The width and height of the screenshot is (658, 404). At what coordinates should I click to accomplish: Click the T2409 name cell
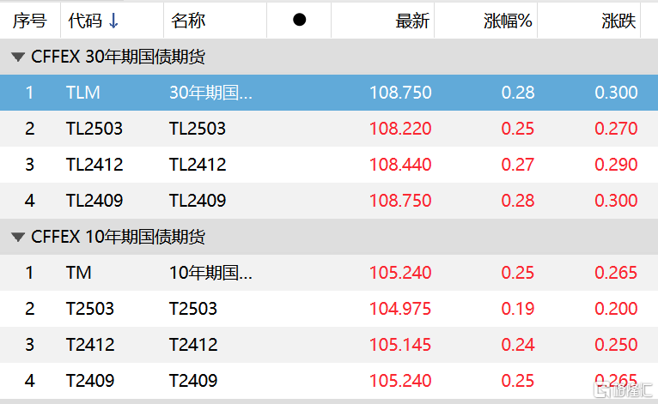tap(193, 381)
